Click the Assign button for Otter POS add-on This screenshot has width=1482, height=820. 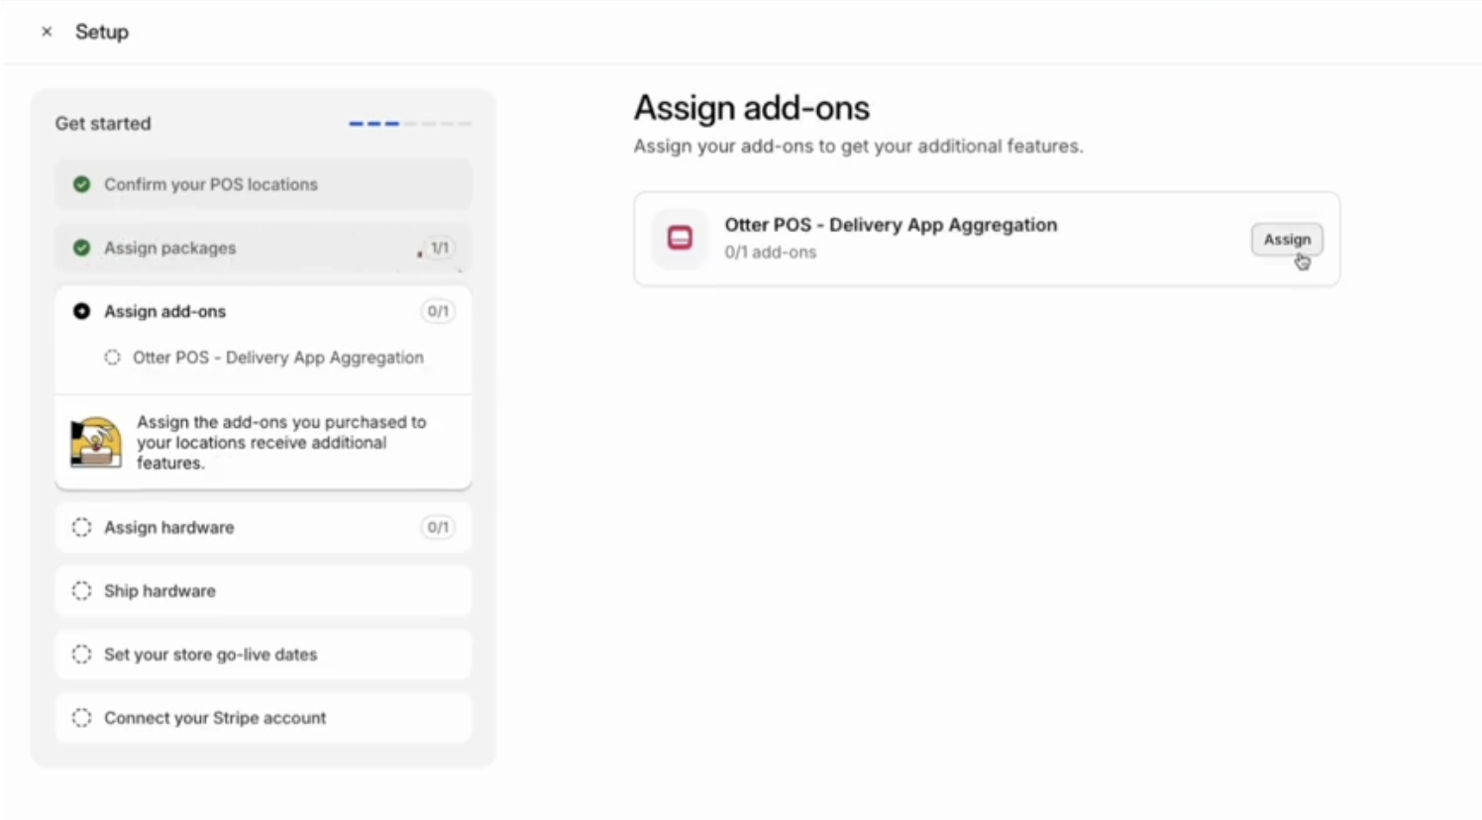(x=1286, y=240)
